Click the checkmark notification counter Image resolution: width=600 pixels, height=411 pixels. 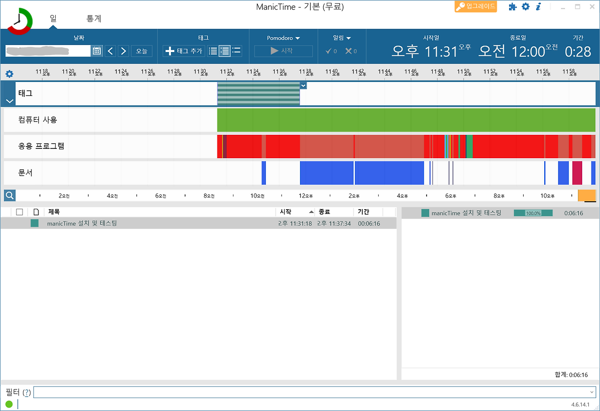(x=331, y=51)
